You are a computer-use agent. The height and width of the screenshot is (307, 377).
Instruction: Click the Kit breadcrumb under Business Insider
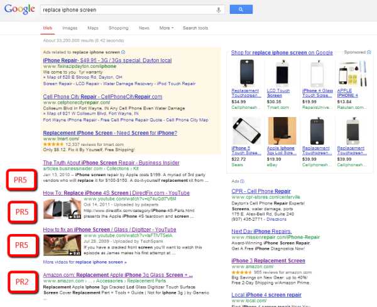pyautogui.click(x=136, y=169)
